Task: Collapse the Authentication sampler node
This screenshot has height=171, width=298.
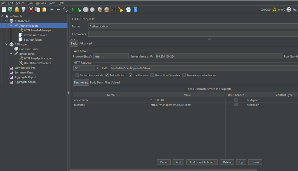Action: [11, 25]
